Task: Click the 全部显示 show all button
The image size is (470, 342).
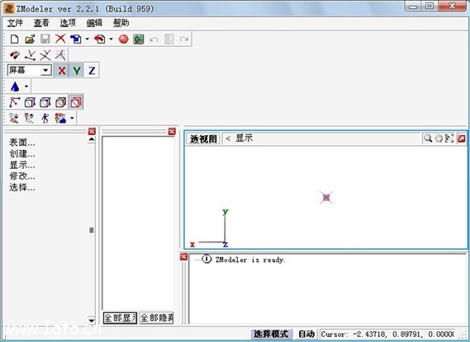Action: [x=120, y=318]
